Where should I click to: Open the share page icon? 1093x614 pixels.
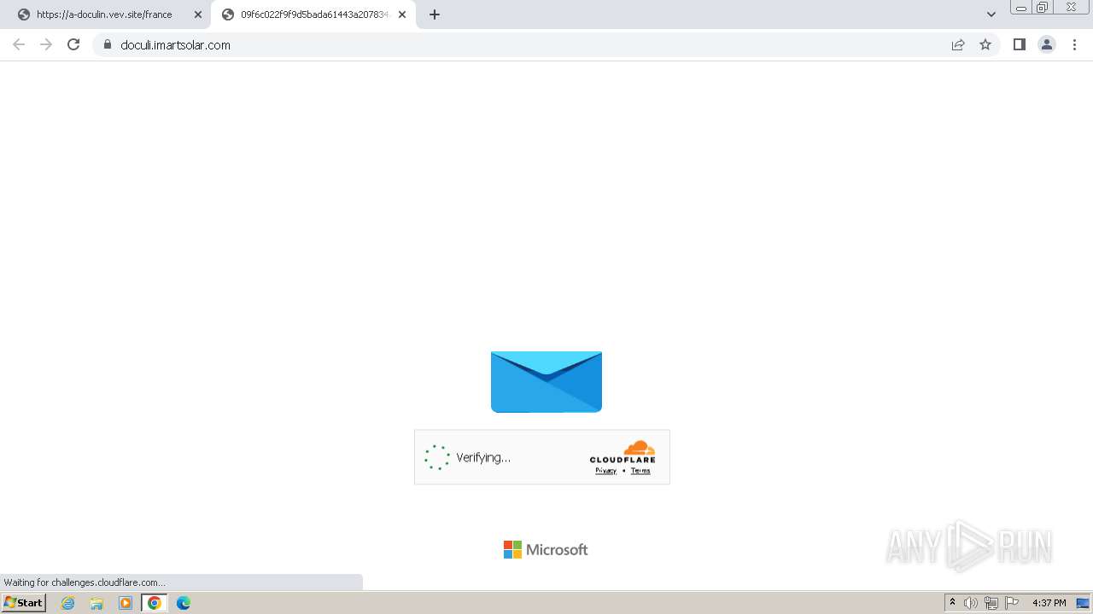coord(958,44)
